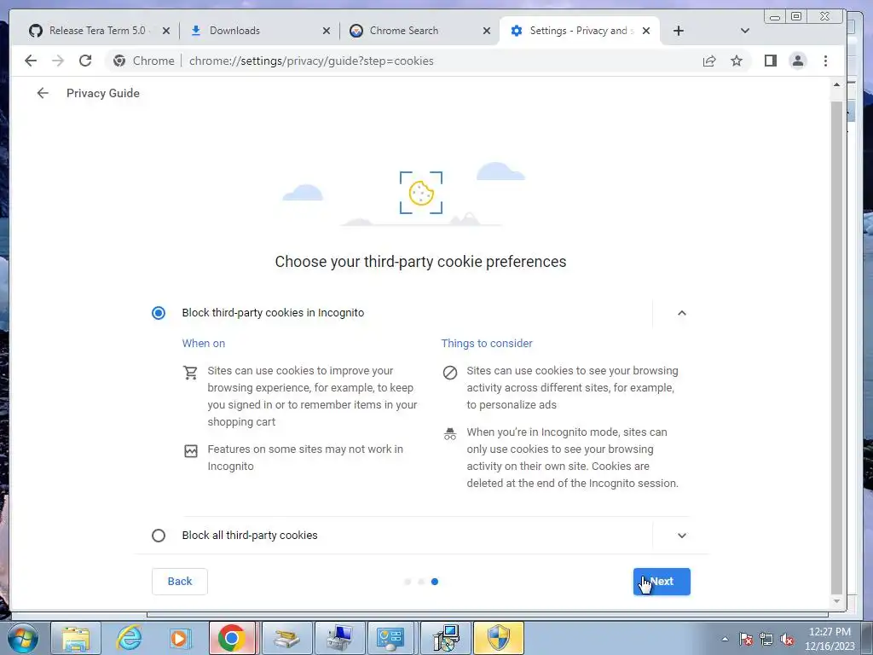Collapse the Block in Incognito details chevron
Image resolution: width=873 pixels, height=655 pixels.
tap(681, 313)
